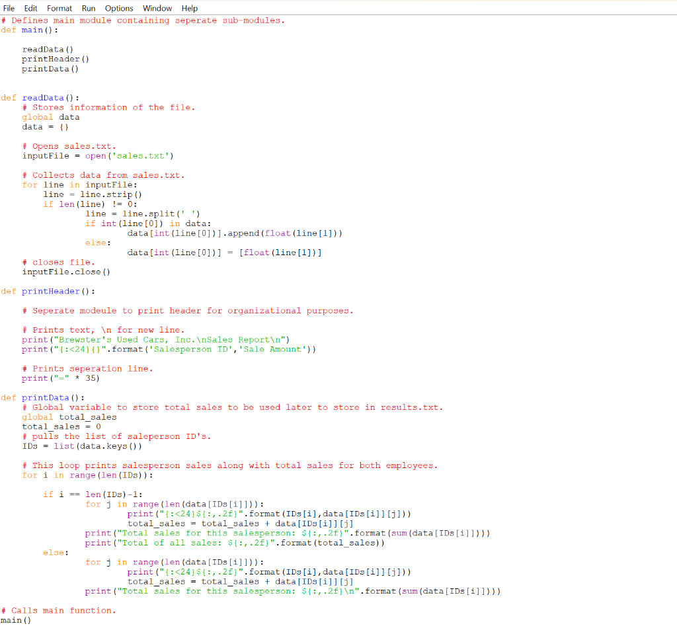Open the Window menu
677x632 pixels.
point(157,8)
